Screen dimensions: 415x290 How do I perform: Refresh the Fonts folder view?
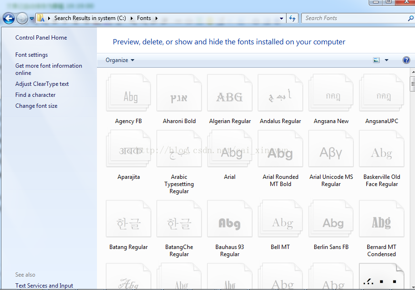(x=292, y=18)
